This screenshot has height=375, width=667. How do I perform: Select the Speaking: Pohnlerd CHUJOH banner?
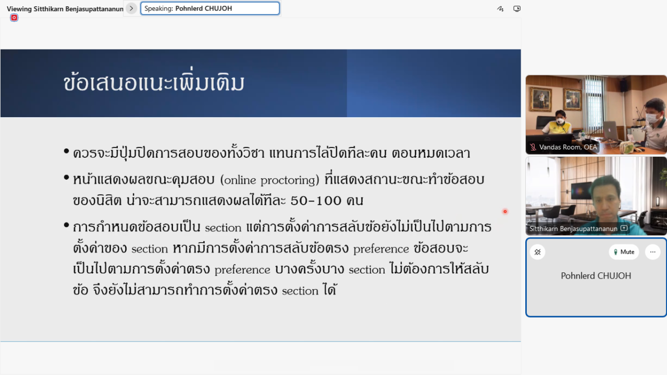click(210, 8)
